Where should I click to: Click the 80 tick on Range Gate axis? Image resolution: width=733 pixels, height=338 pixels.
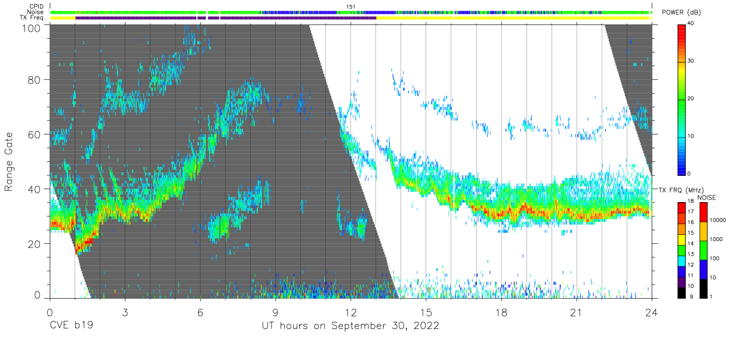click(x=35, y=79)
